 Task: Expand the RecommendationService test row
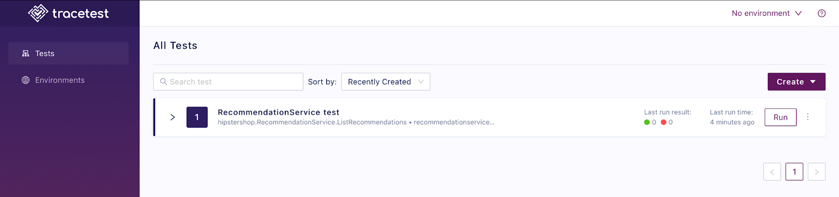click(173, 117)
